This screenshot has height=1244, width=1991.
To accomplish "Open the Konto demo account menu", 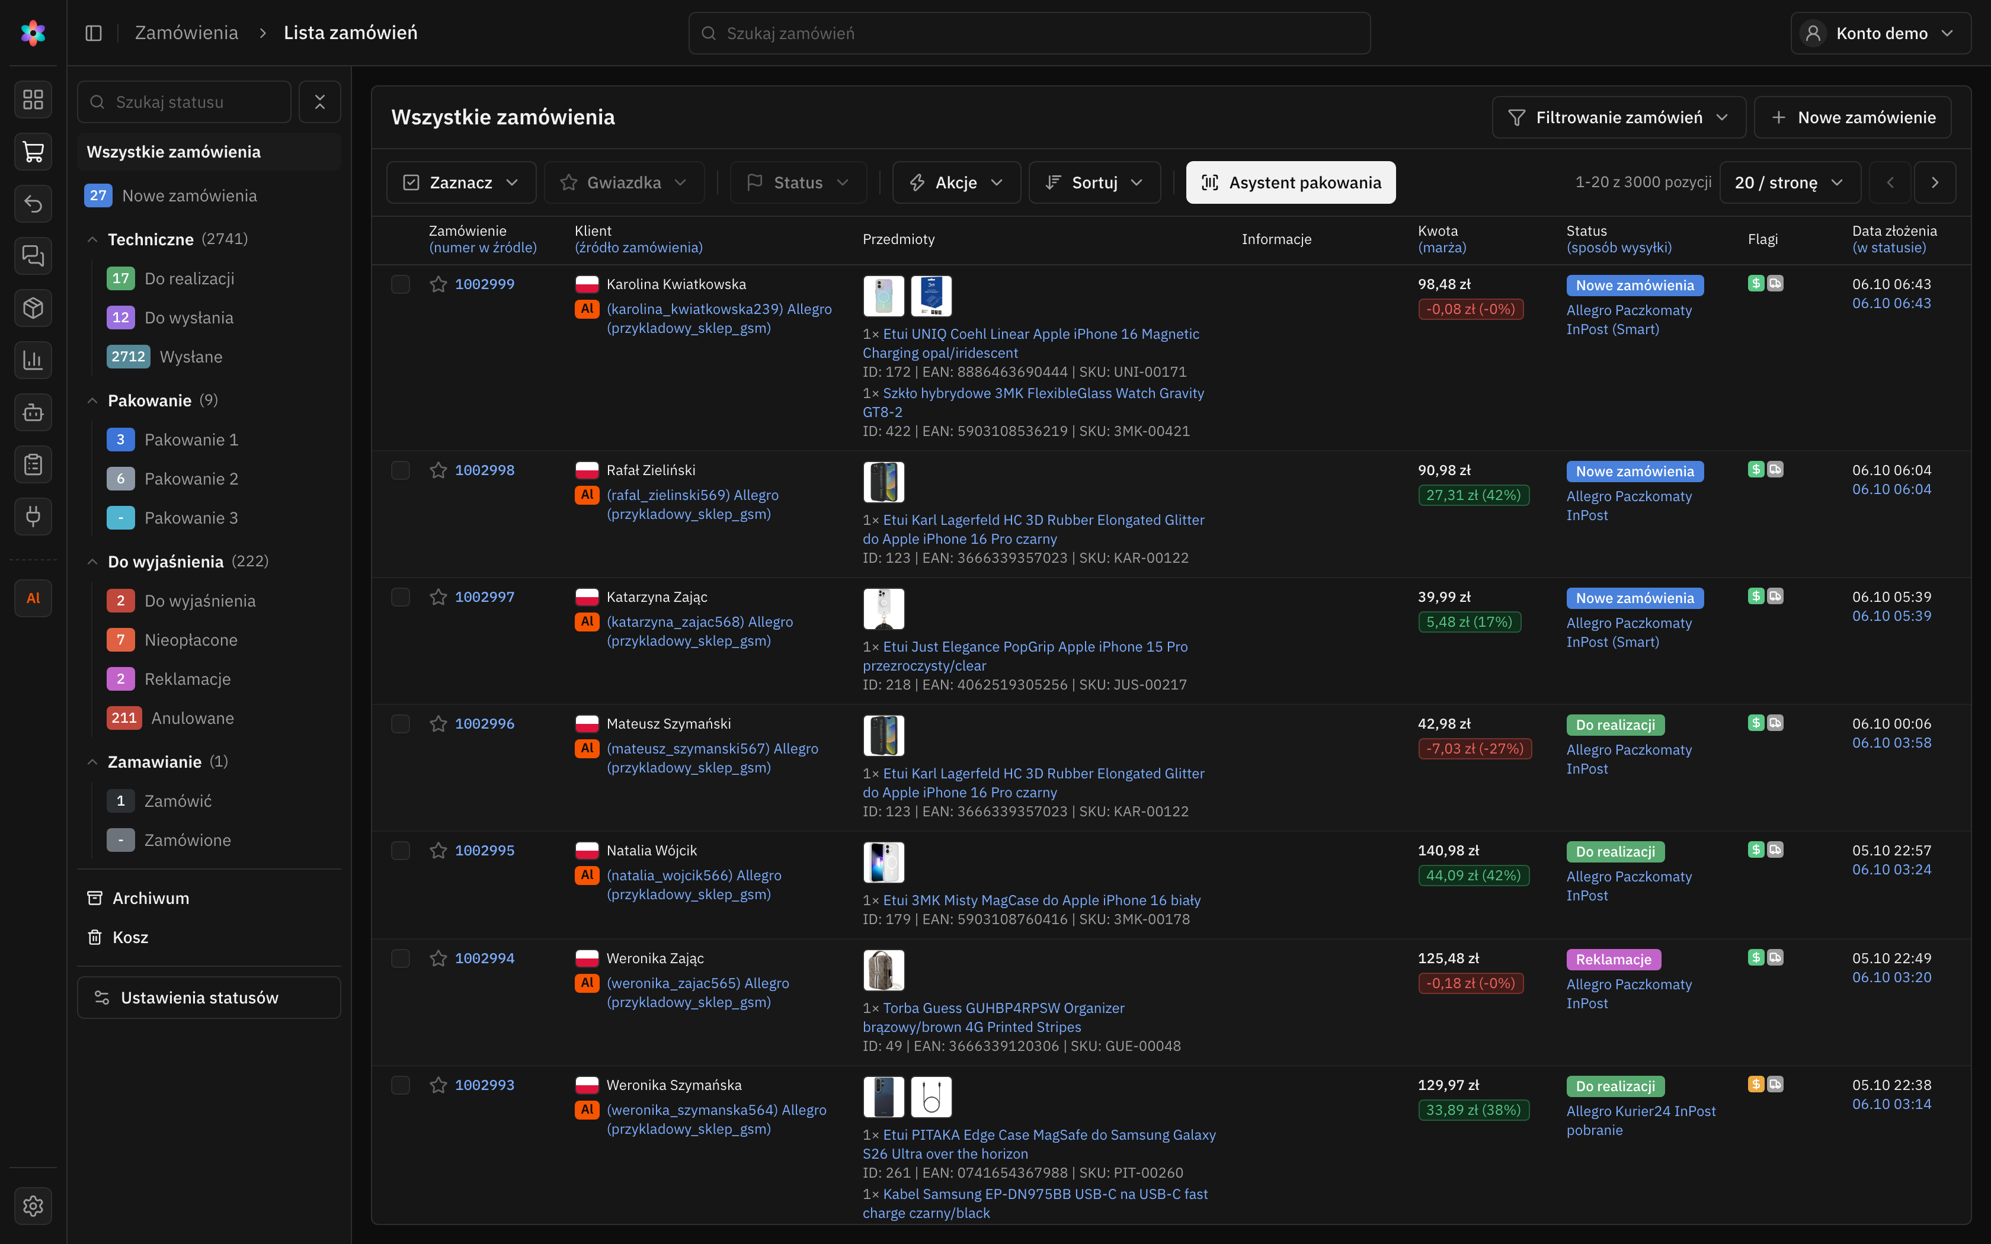I will point(1880,33).
